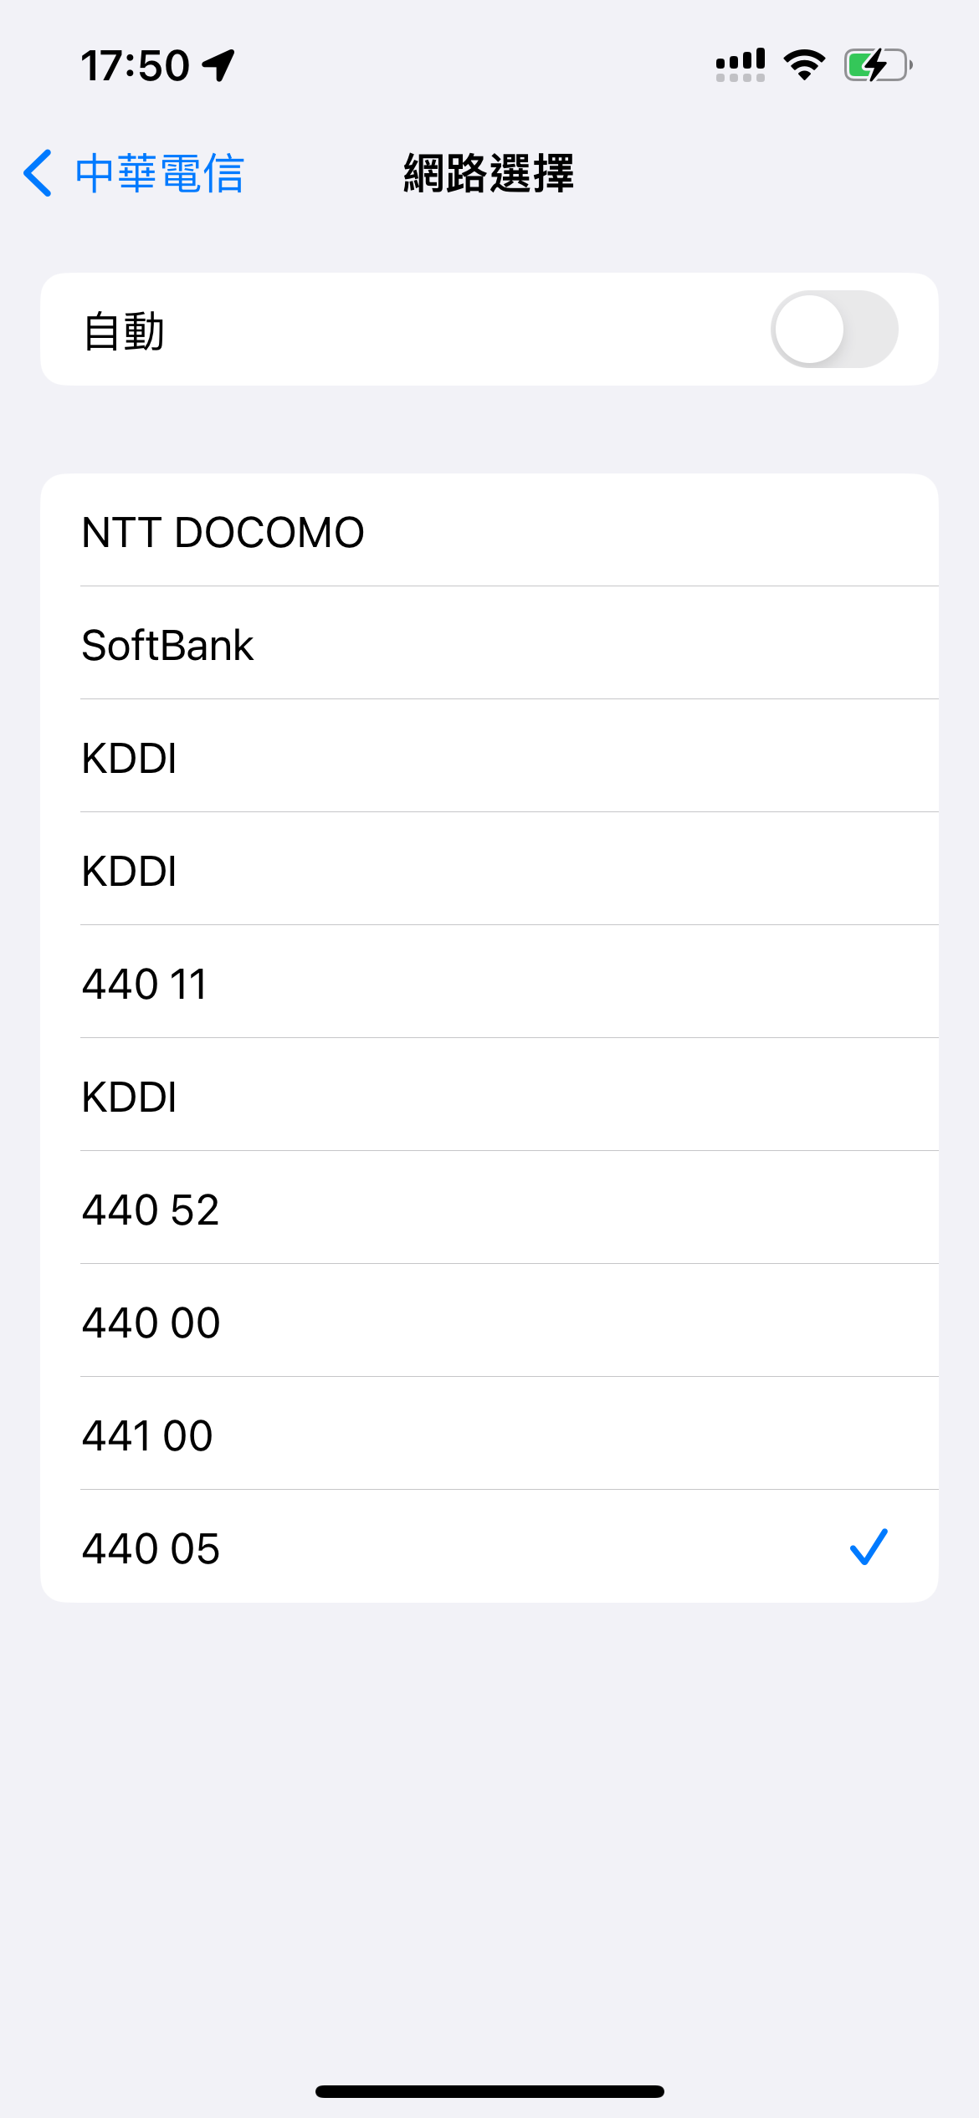The height and width of the screenshot is (2118, 979).
Task: Choose the SoftBank network
Action: tap(489, 645)
